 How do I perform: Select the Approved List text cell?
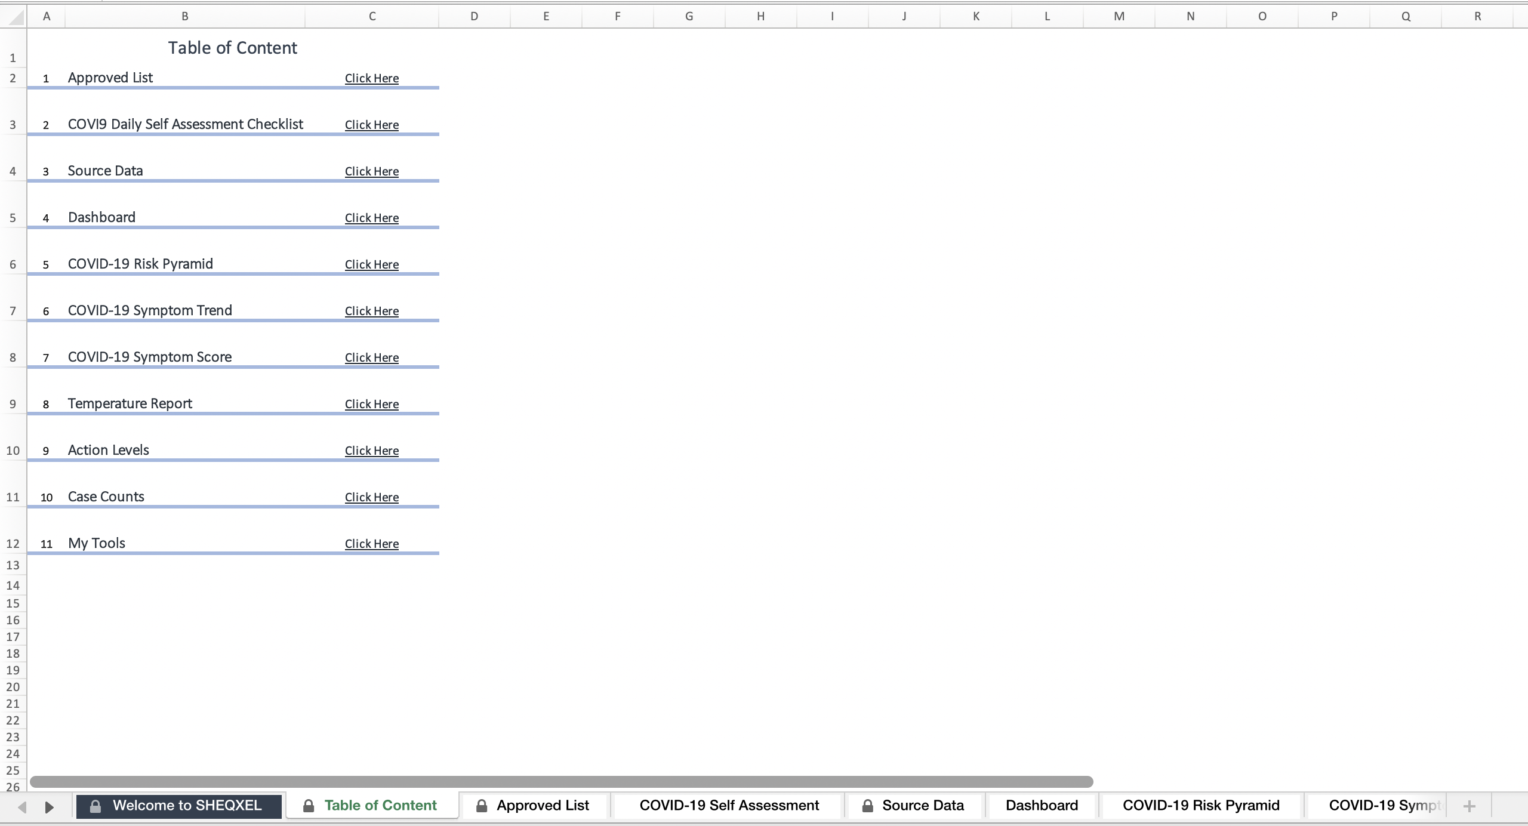pos(185,78)
